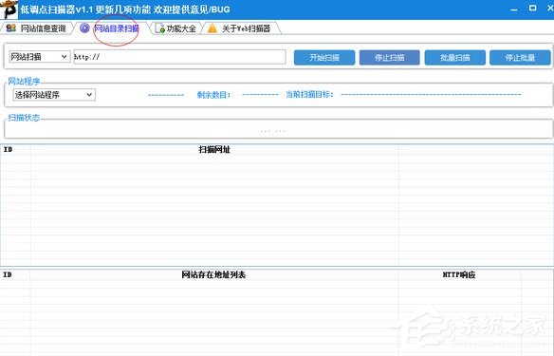Viewport: 554px width, 356px height.
Task: Click the HTTP响应 column header
Action: 459,274
